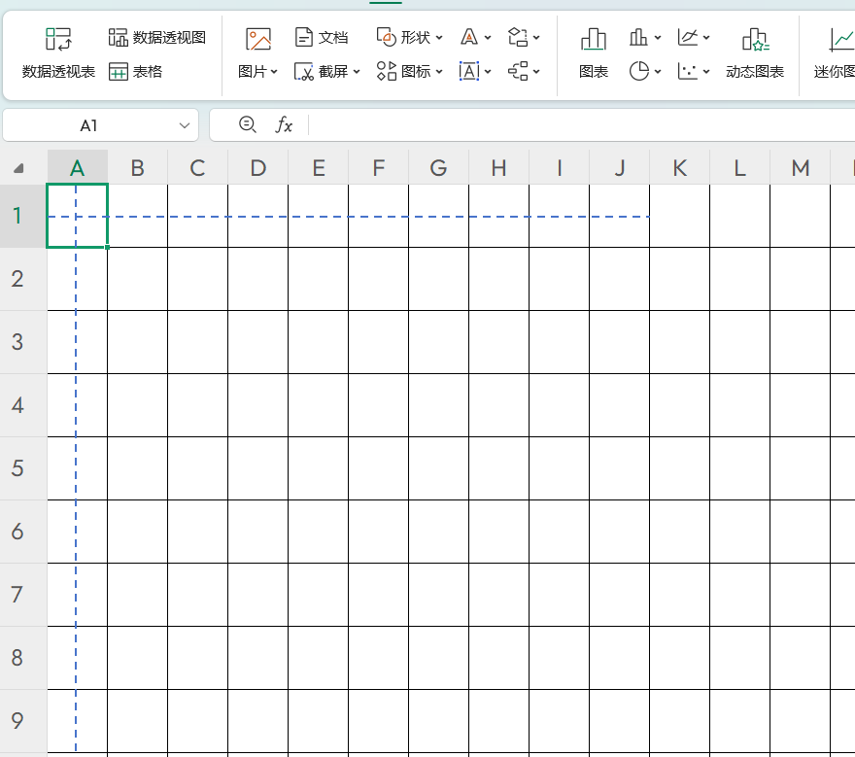
Task: Click the fx insert function icon
Action: click(x=284, y=124)
